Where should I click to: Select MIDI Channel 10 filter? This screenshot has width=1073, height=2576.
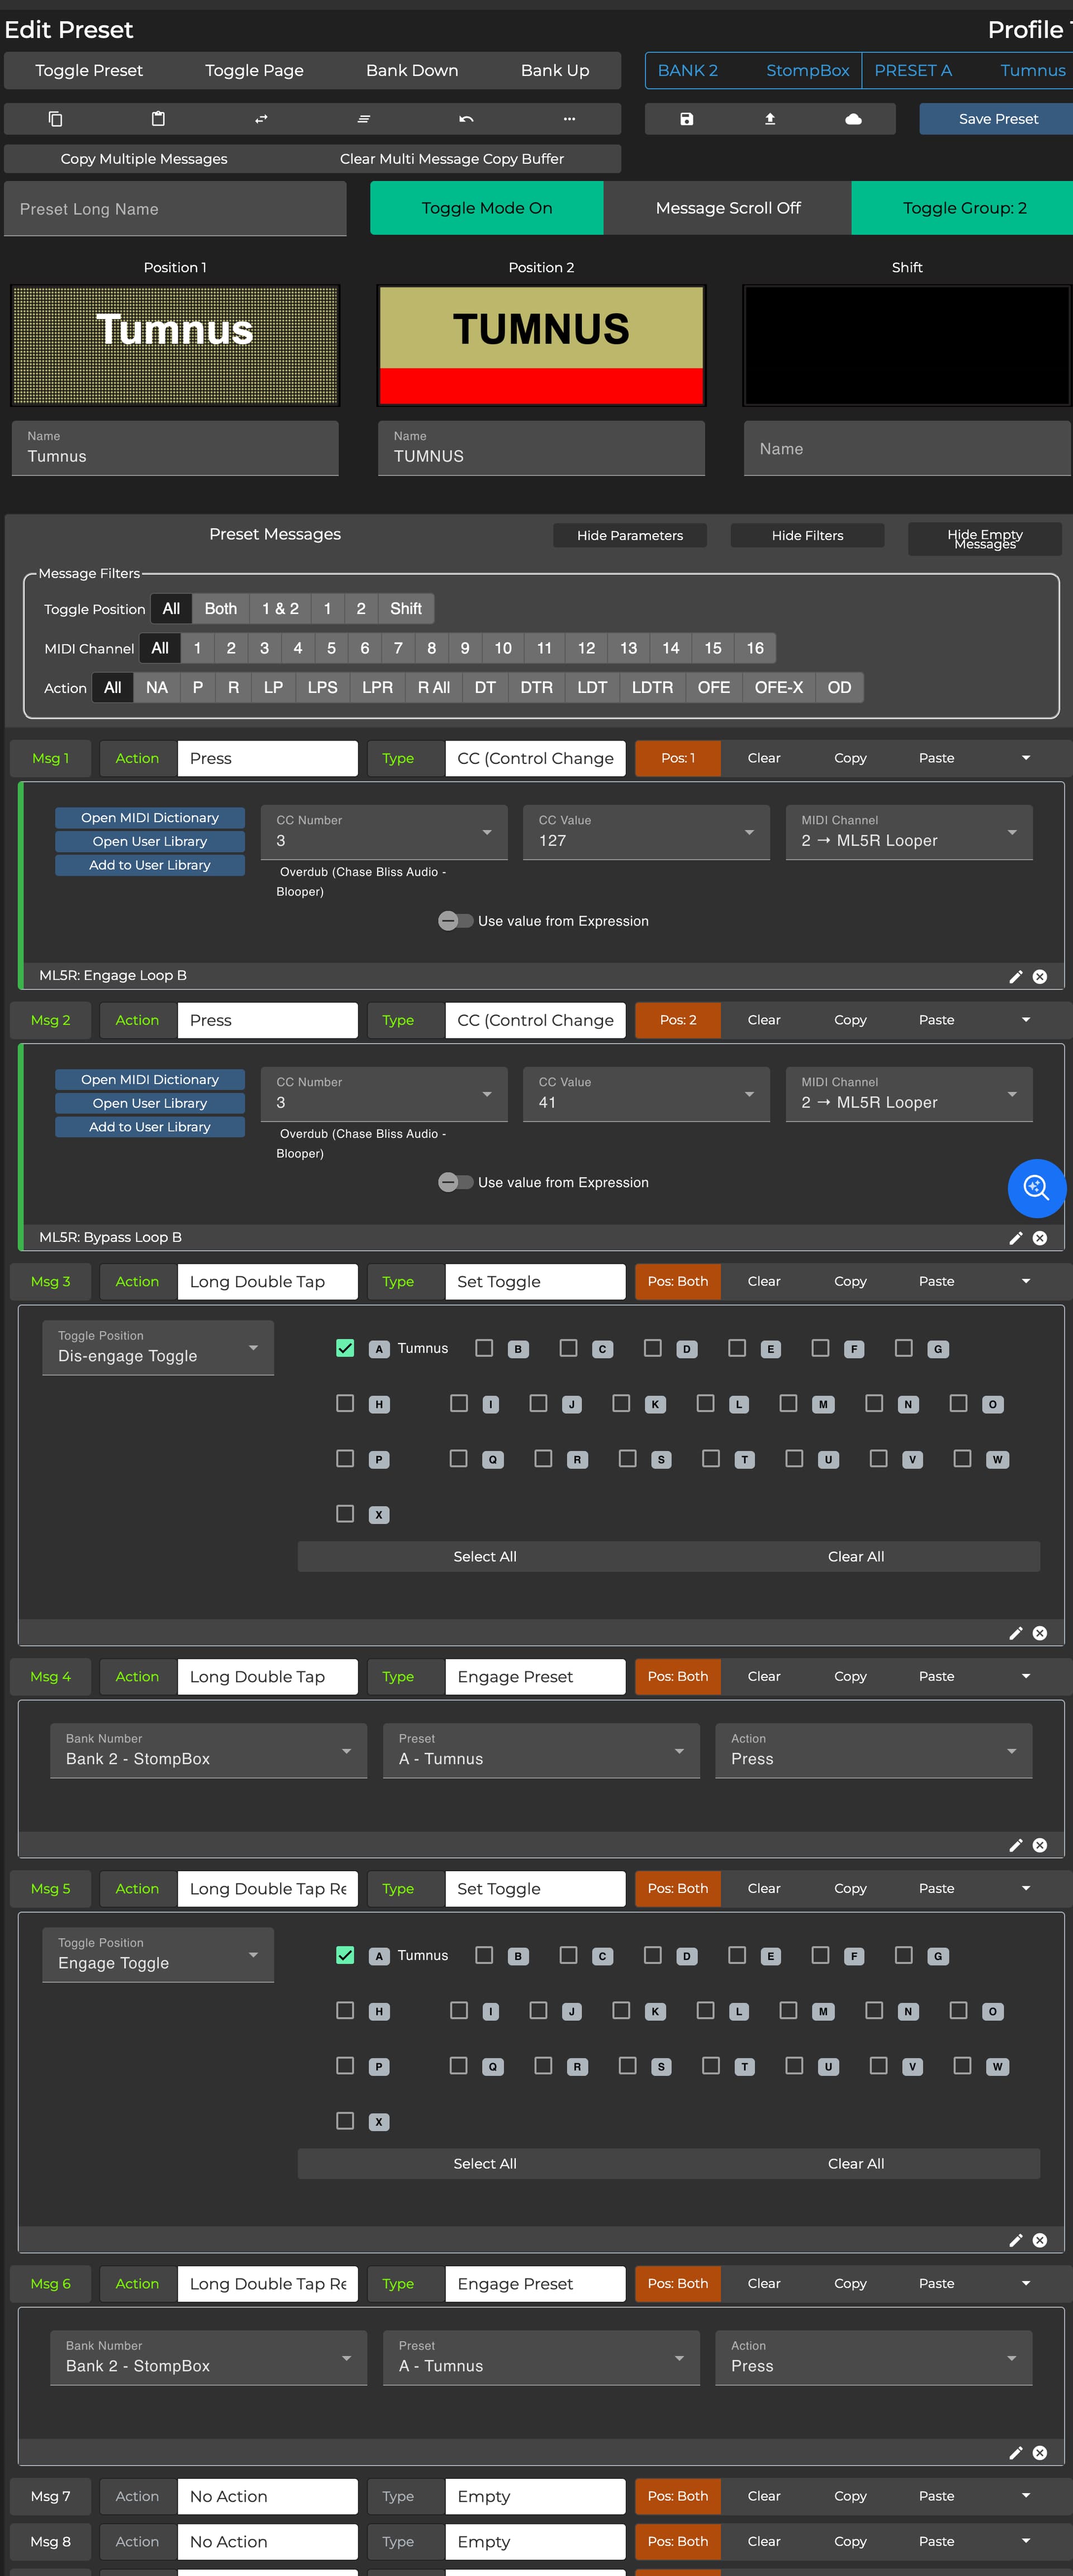point(503,648)
